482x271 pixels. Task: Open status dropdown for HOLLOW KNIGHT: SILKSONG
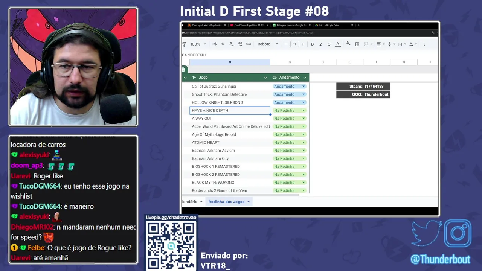click(x=304, y=102)
